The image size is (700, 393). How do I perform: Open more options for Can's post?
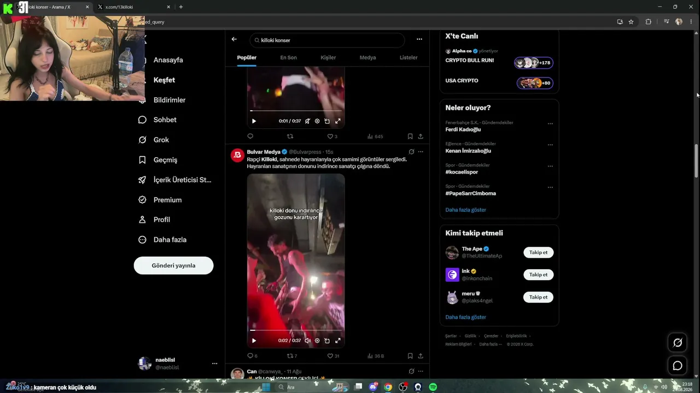421,371
